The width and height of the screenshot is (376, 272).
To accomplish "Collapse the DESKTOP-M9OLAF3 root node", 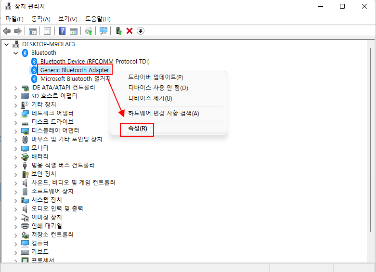I will click(7, 44).
